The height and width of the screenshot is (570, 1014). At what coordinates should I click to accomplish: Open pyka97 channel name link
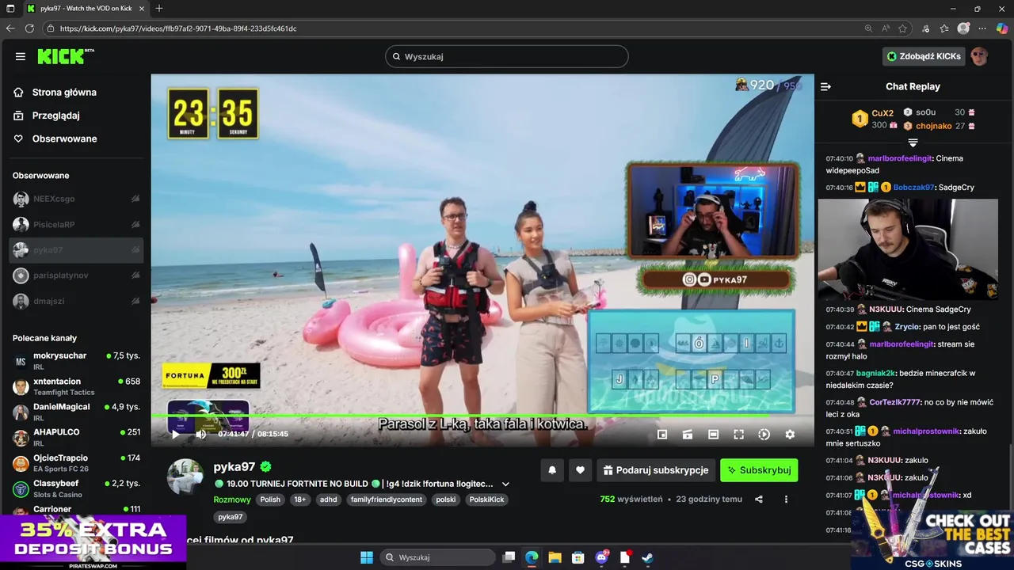tap(234, 466)
